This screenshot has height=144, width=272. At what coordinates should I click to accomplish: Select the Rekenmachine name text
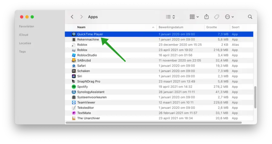tap(88, 39)
